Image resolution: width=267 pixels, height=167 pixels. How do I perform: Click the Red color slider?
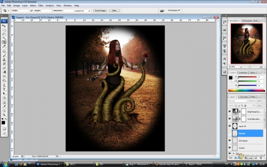tap(247, 77)
